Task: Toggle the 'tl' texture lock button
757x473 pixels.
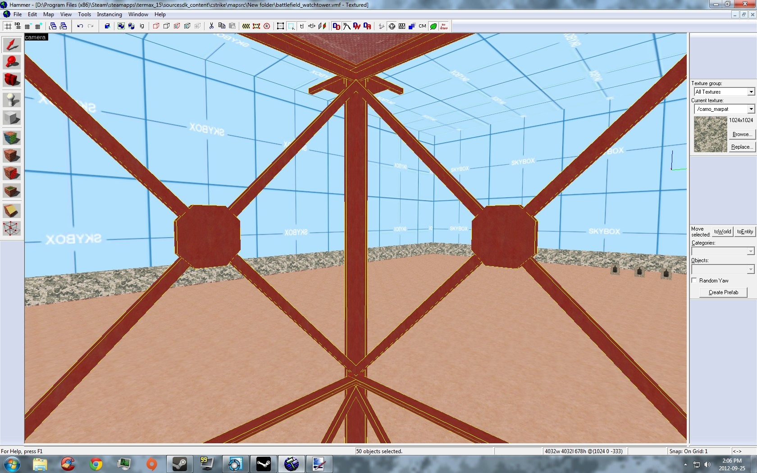Action: (x=301, y=26)
